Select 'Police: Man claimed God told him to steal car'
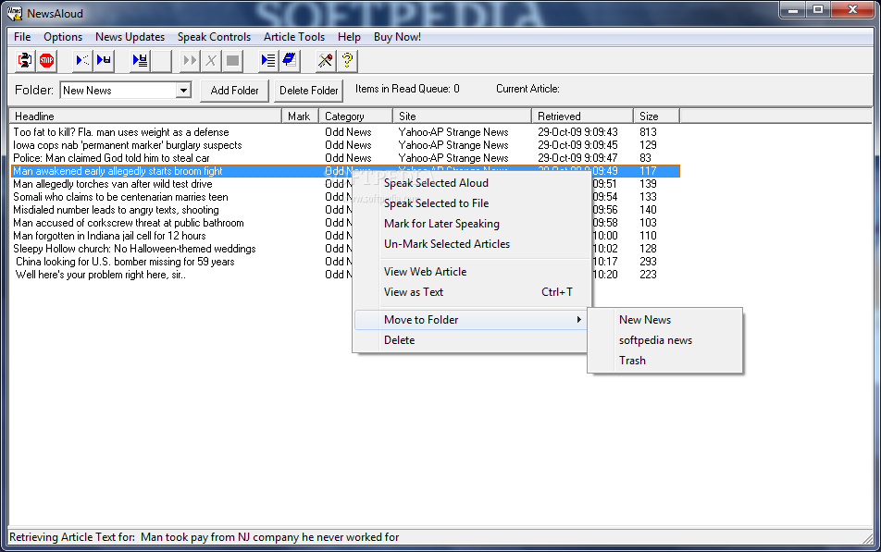Screen dimensions: 881x552 (111, 158)
